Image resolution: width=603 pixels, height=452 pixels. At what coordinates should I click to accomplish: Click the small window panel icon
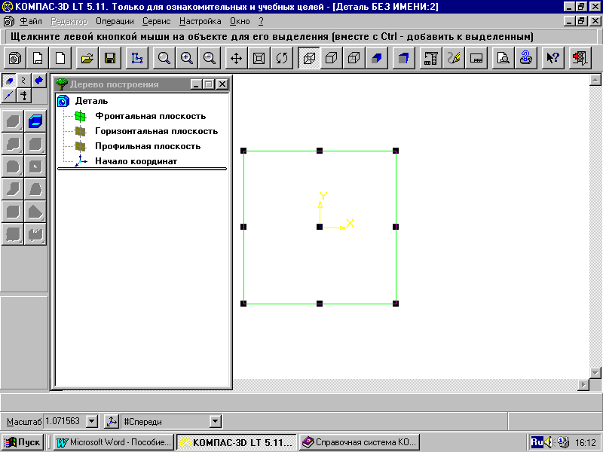[x=476, y=58]
